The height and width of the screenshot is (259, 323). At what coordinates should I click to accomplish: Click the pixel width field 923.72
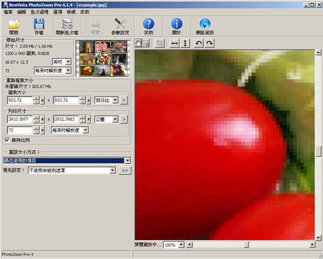point(20,100)
